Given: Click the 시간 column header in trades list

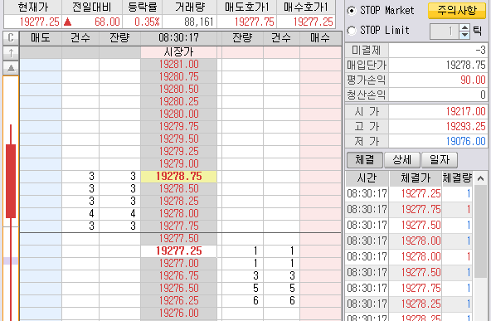Looking at the screenshot, I should click(x=367, y=178).
